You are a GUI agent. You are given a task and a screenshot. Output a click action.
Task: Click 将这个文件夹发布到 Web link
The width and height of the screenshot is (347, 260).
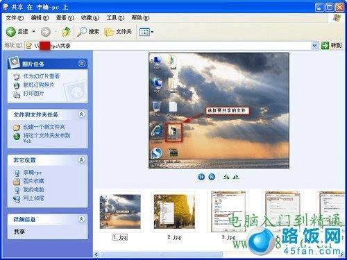tap(46, 138)
